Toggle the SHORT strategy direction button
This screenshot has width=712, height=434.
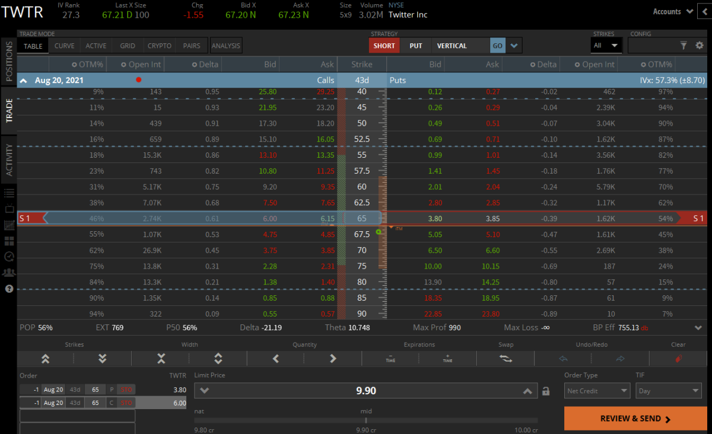[x=384, y=46]
